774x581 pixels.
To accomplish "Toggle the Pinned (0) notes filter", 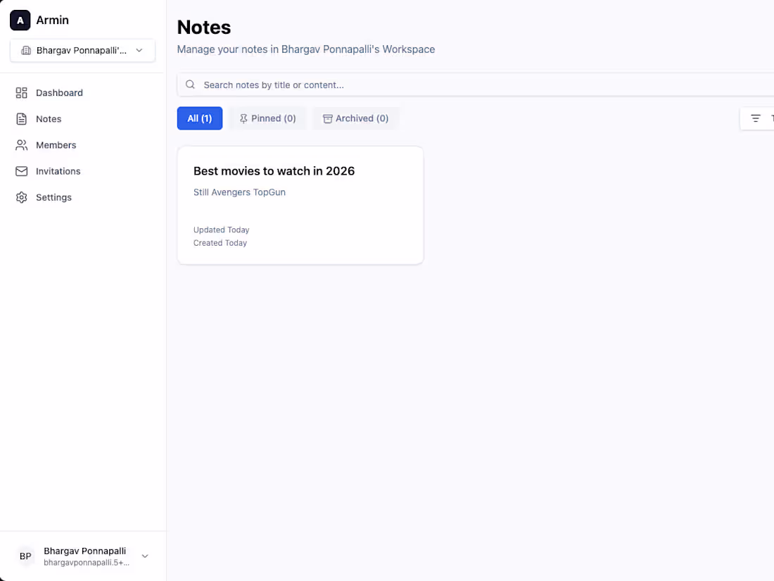I will click(267, 118).
